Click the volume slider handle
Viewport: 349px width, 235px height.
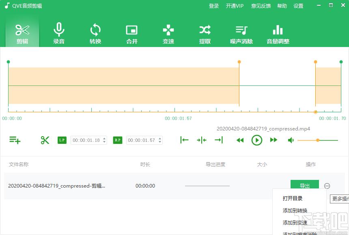[x=318, y=140]
